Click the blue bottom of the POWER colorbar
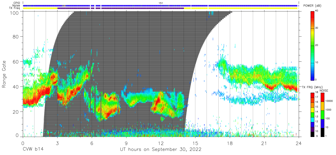Viewport: 336px width, 155px height. (312, 77)
